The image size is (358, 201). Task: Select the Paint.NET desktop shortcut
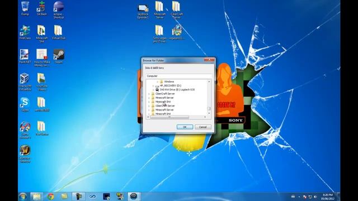coord(25,56)
